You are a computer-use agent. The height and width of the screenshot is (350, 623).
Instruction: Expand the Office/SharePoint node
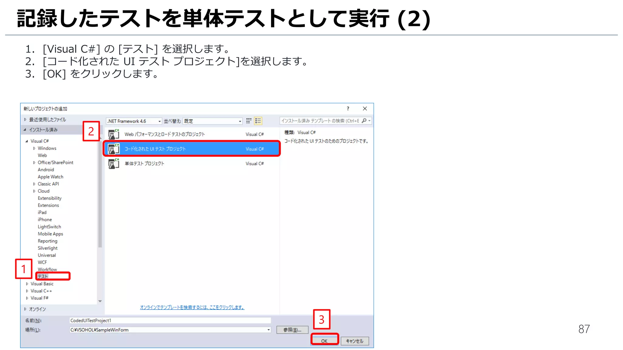34,163
